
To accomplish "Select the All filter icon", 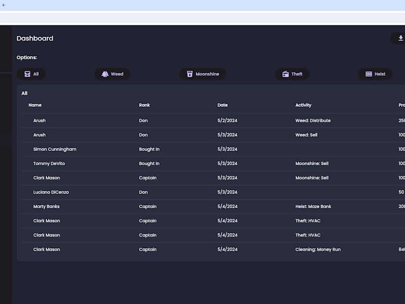I will click(27, 74).
